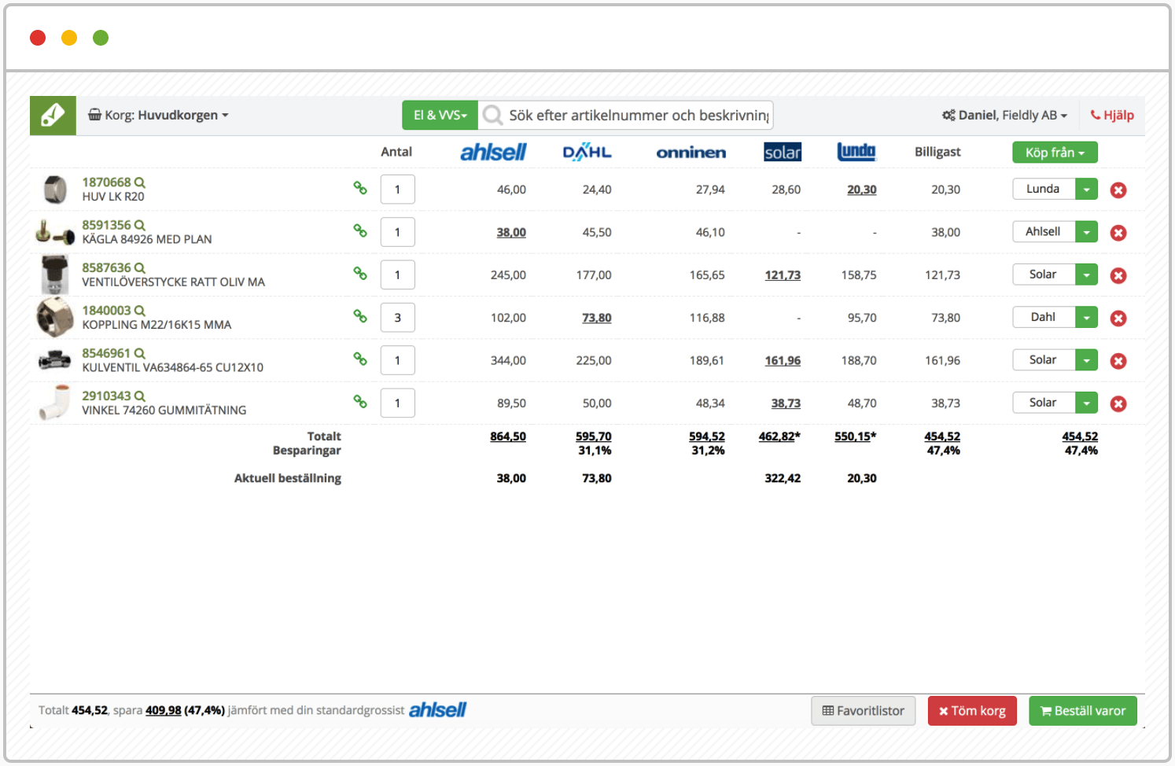Viewport: 1175px width, 766px height.
Task: Remove KÄGLA 84926 row with red X
Action: (x=1118, y=233)
